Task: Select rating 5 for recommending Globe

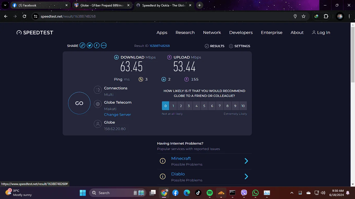Action: 204,106
